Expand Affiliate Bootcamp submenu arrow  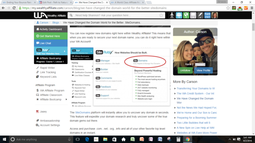click(x=66, y=99)
